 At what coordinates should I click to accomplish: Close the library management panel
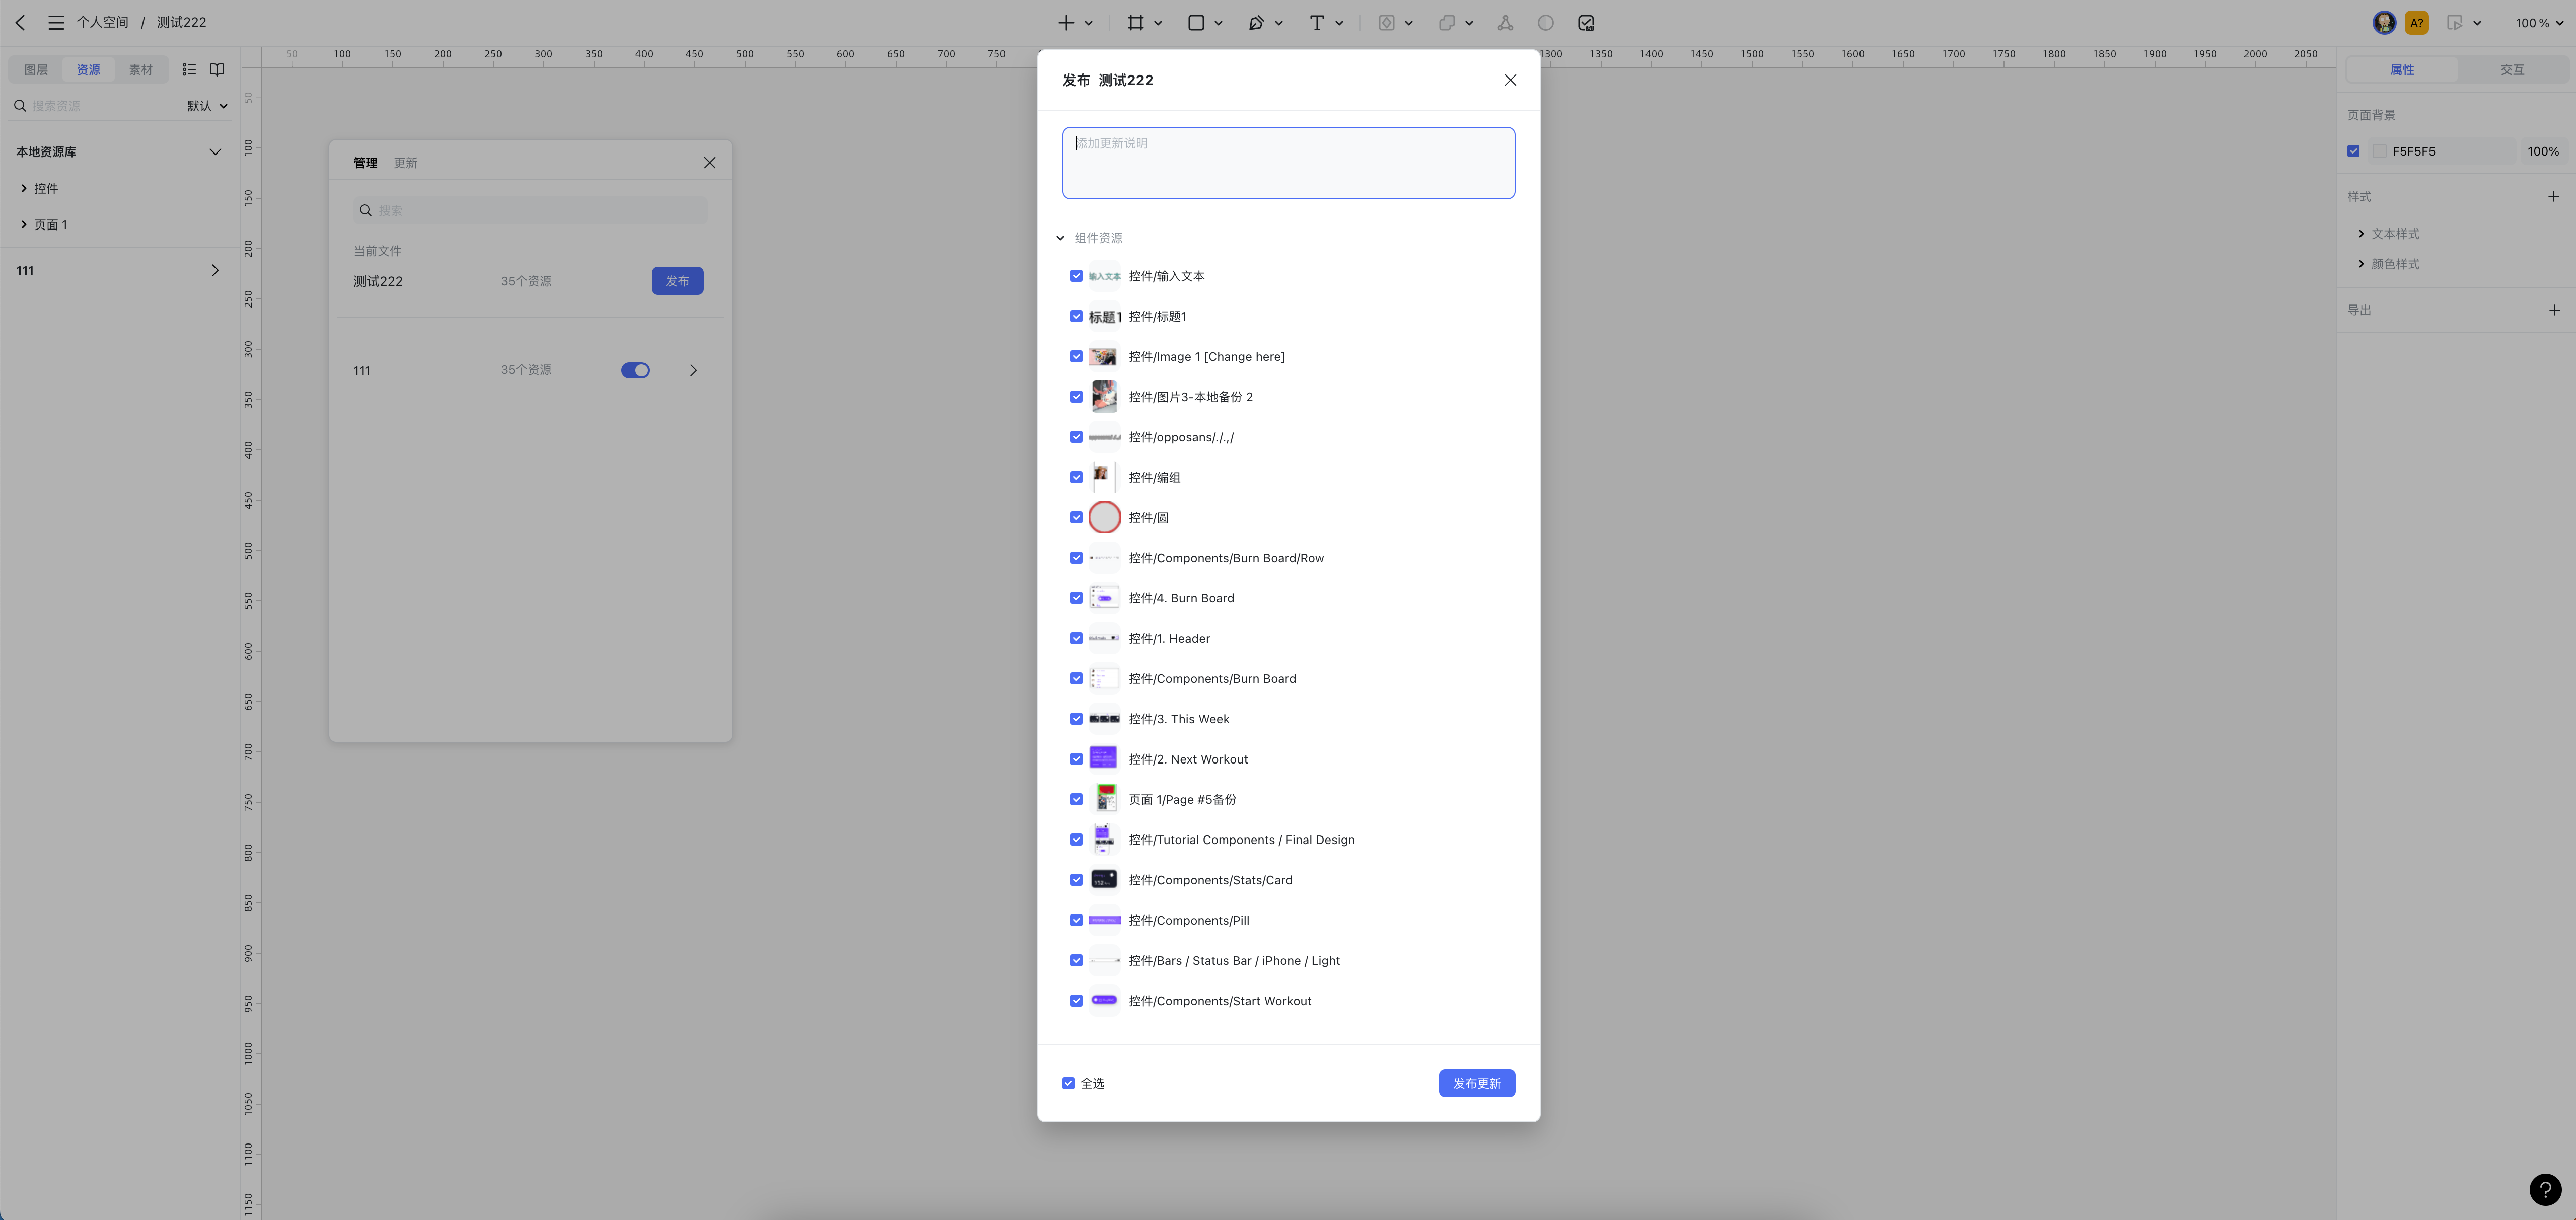pos(709,162)
